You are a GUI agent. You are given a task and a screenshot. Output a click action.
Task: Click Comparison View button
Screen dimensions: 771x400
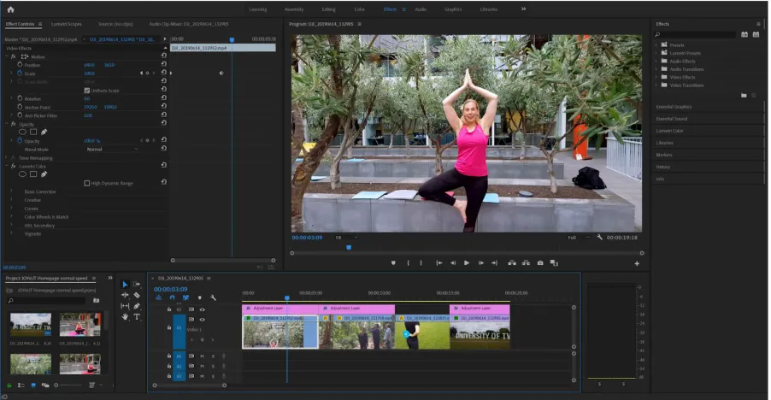click(554, 263)
